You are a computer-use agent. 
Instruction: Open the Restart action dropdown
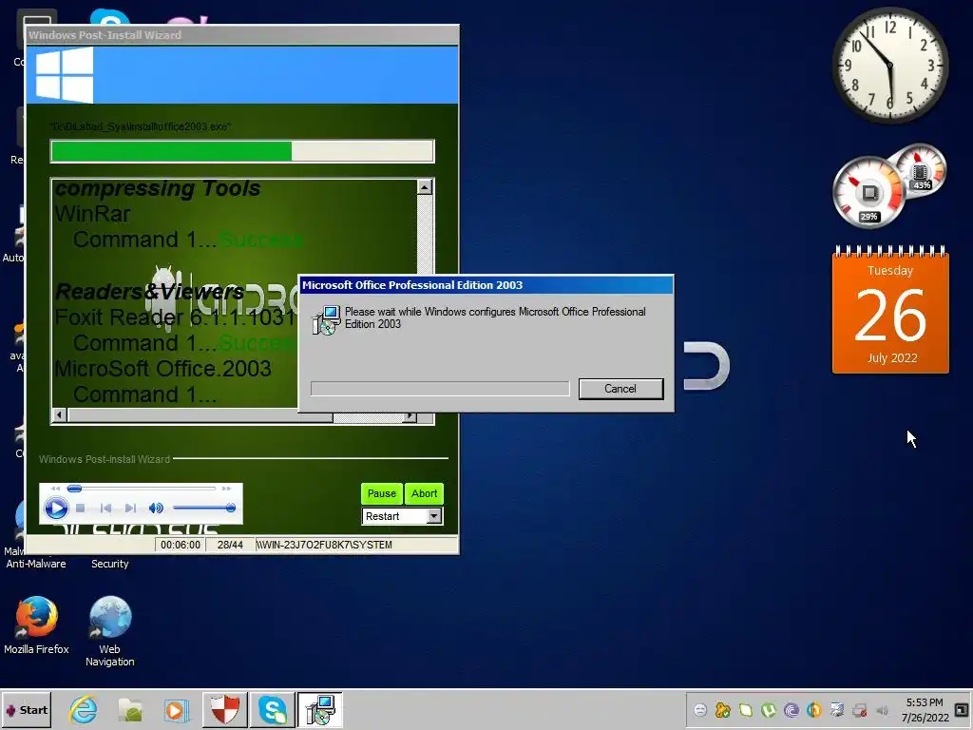(433, 516)
